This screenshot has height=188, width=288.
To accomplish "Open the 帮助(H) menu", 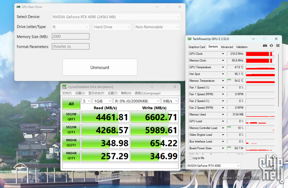I will pyautogui.click(x=126, y=93).
